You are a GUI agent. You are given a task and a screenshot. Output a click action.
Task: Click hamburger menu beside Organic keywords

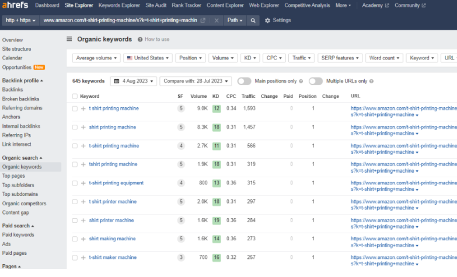[x=69, y=39]
